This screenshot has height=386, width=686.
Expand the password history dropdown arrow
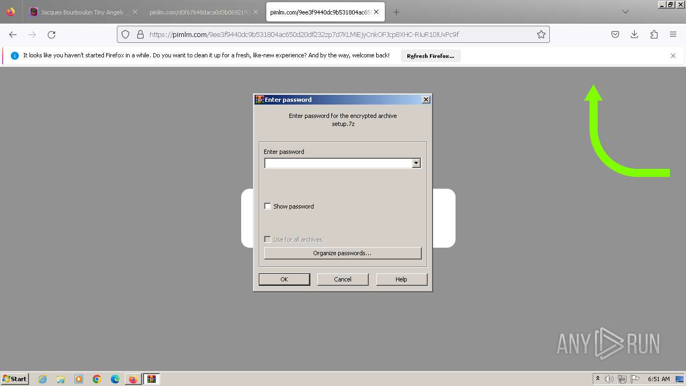click(x=416, y=163)
